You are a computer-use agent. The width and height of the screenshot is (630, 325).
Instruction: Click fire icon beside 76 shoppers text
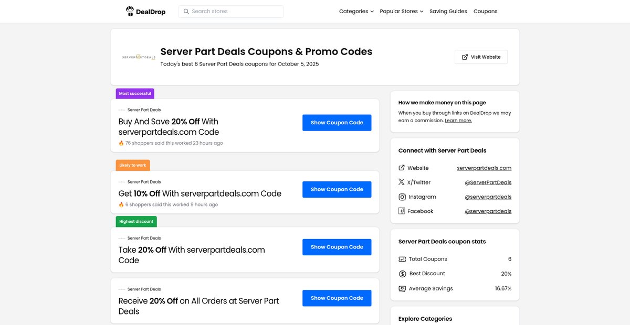[121, 143]
